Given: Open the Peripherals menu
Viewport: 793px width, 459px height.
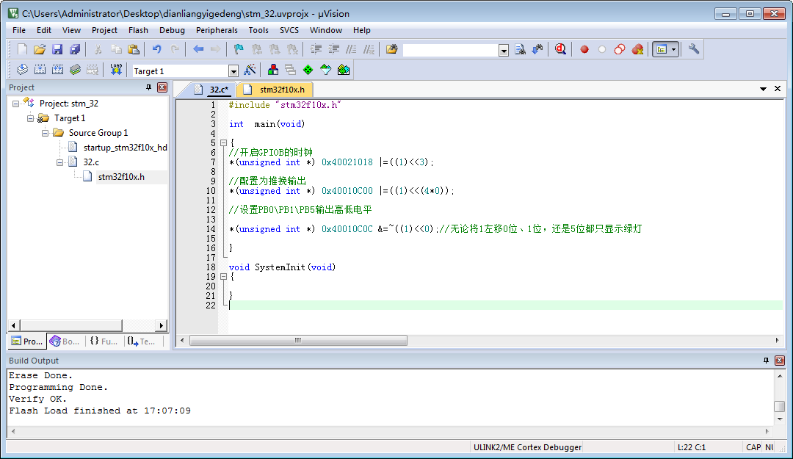Looking at the screenshot, I should click(x=217, y=30).
